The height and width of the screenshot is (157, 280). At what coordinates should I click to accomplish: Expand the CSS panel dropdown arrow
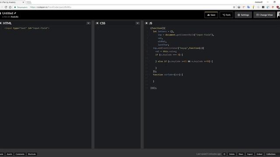coord(137,23)
